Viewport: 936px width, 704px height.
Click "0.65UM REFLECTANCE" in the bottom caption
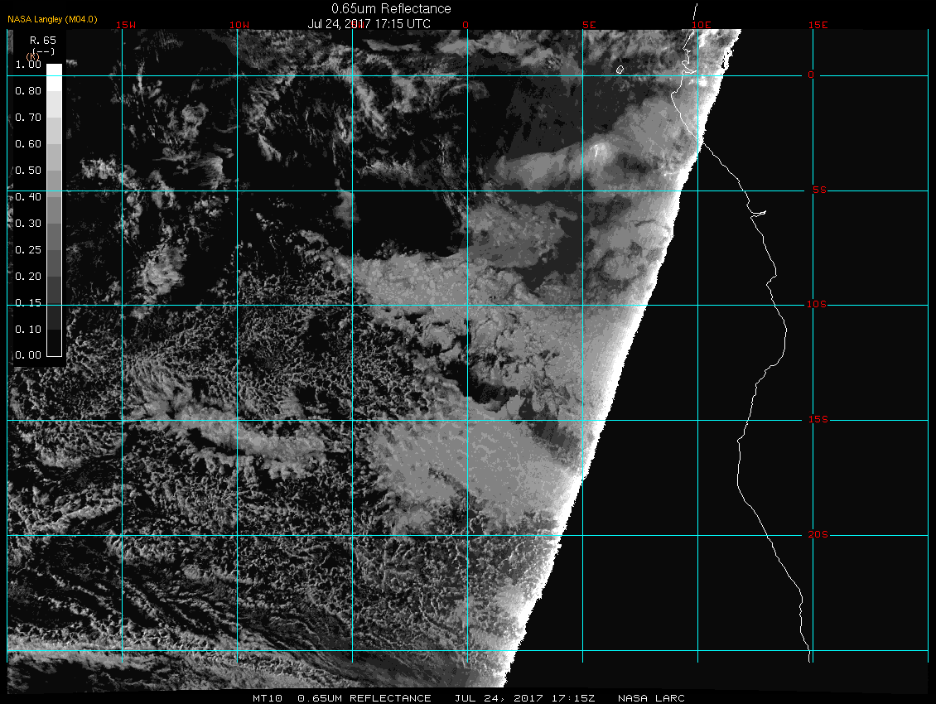[x=364, y=698]
